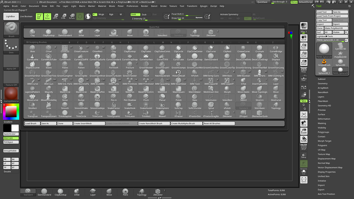This screenshot has width=354, height=199.
Task: Select the ZModeler brush in Quick Pick
Action: (x=211, y=33)
